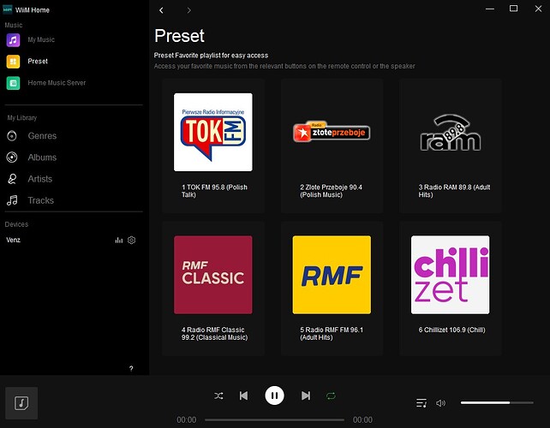550x428 pixels.
Task: Open the play queue list icon
Action: tap(421, 403)
